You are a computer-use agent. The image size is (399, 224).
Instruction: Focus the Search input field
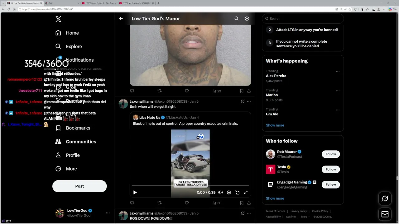pos(303,19)
